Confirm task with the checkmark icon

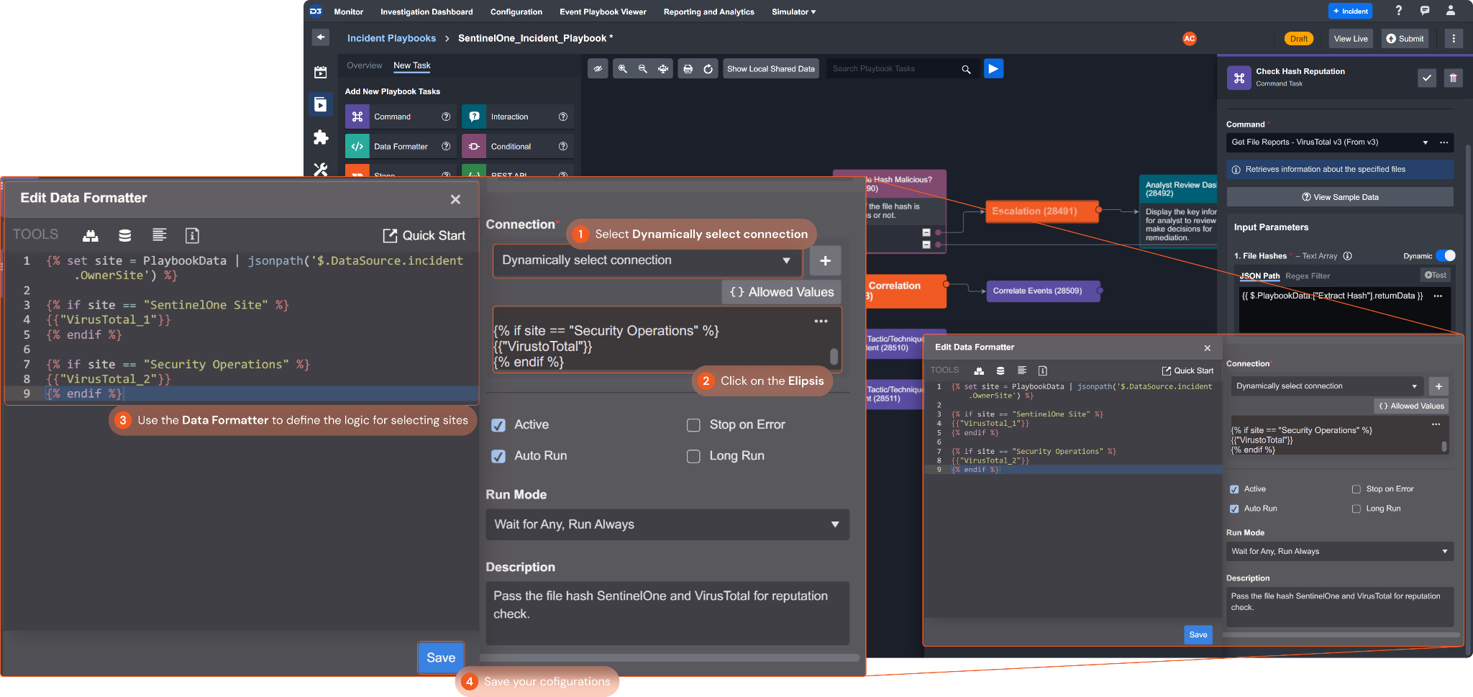pyautogui.click(x=1426, y=78)
